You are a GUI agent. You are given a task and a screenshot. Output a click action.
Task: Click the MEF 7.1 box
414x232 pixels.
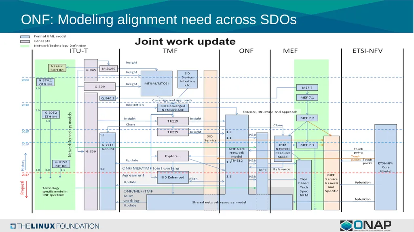point(307,98)
